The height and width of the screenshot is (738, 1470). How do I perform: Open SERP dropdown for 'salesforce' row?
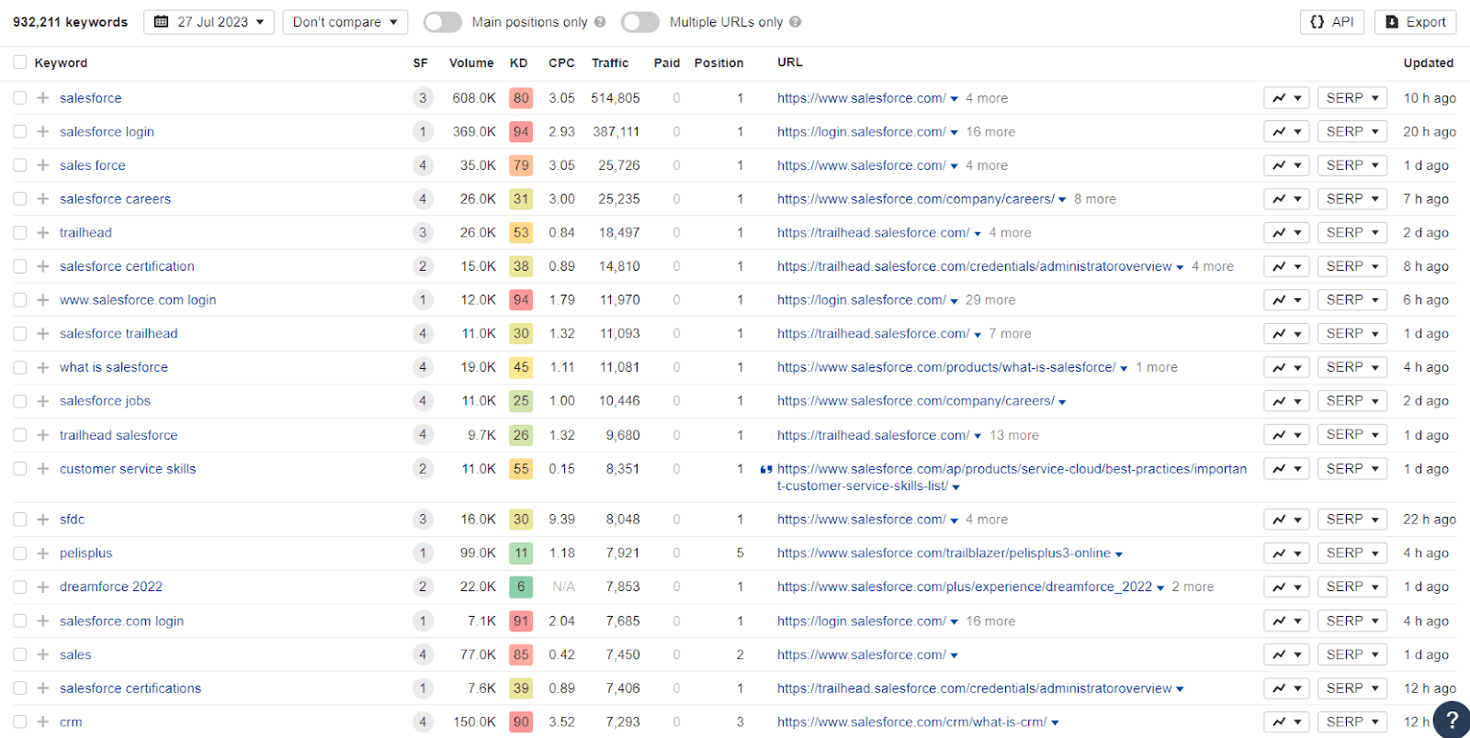(1352, 98)
